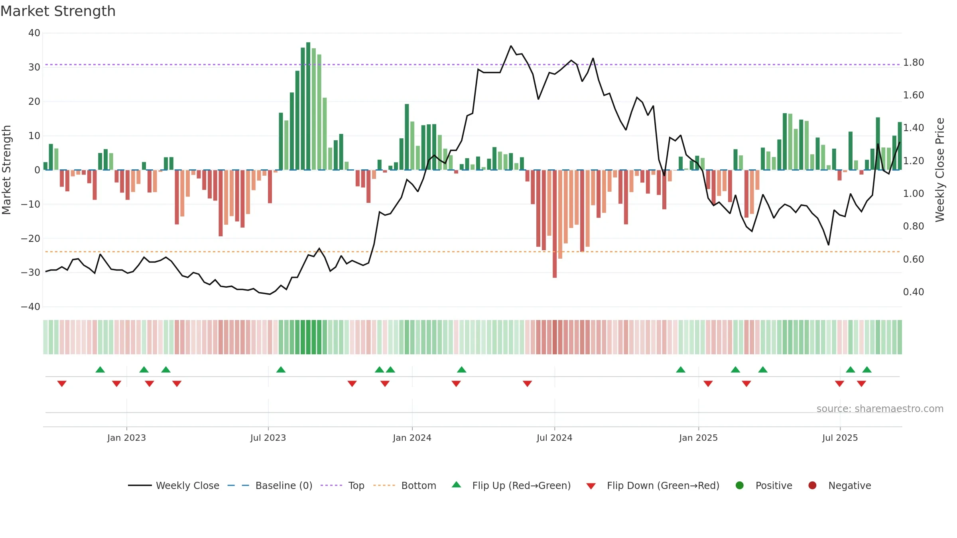
Task: Click the deepest red bar below −30
Action: tap(555, 224)
